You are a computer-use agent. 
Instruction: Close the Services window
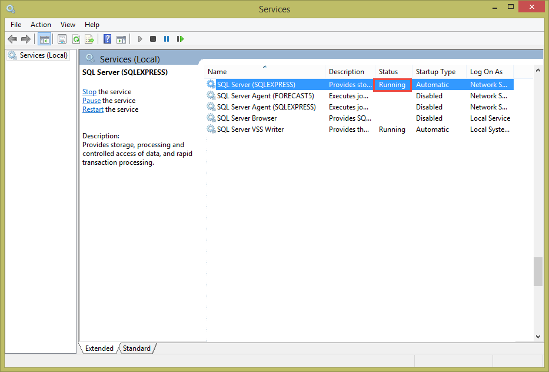531,7
